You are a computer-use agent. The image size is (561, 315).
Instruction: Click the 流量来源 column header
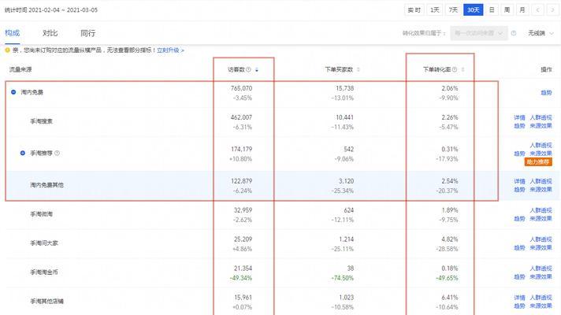(x=20, y=69)
